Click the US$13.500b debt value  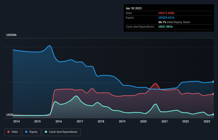166,13
